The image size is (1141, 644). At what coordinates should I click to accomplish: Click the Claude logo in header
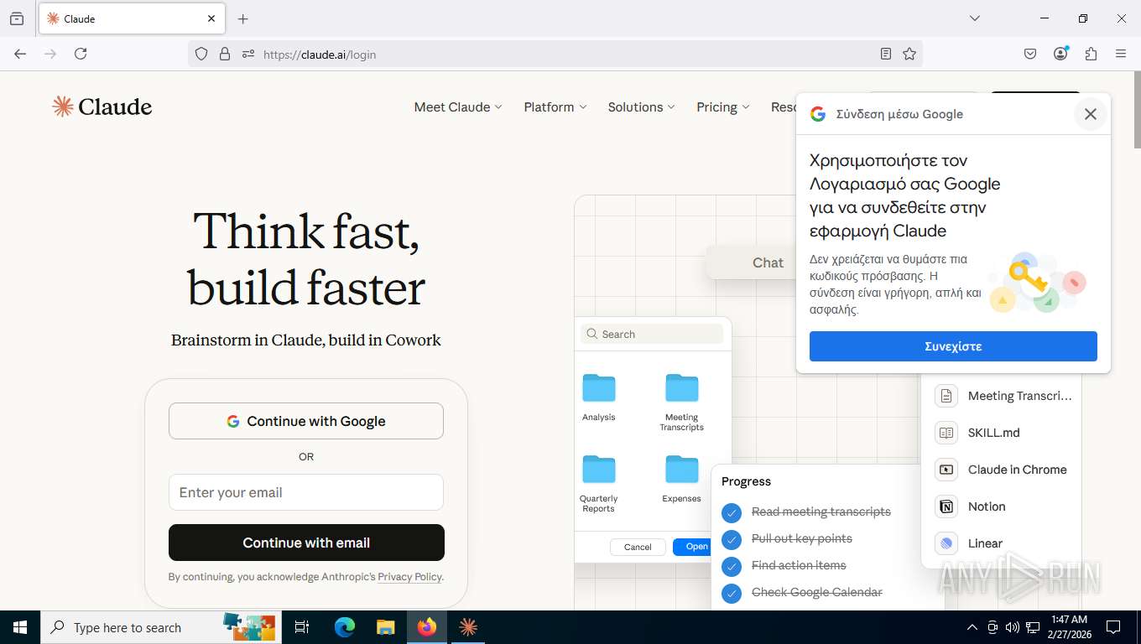tap(102, 106)
